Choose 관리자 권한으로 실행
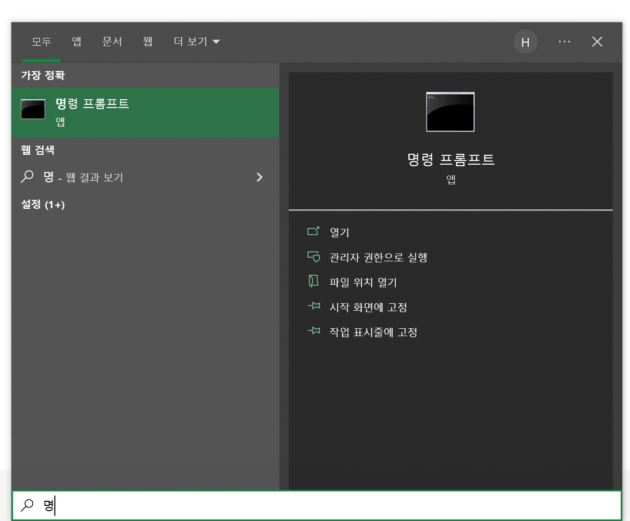Screen dimensions: 630x521 (x=378, y=257)
